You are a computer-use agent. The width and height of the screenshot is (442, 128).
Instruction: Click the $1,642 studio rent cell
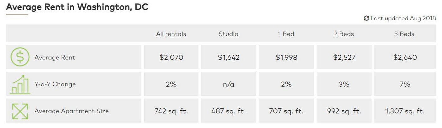(x=229, y=58)
